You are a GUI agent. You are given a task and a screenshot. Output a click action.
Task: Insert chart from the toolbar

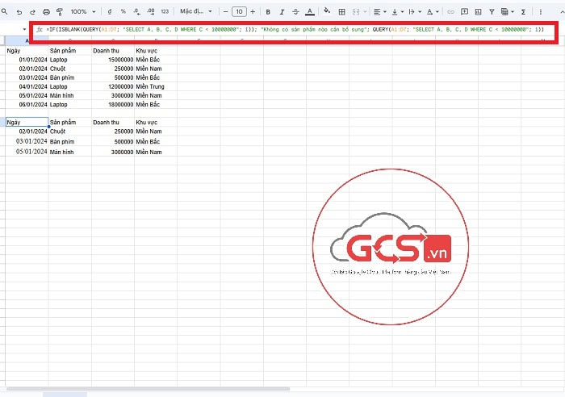[x=478, y=12]
